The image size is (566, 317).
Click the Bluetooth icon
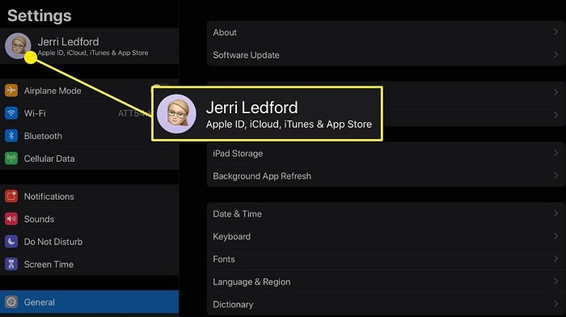point(11,136)
